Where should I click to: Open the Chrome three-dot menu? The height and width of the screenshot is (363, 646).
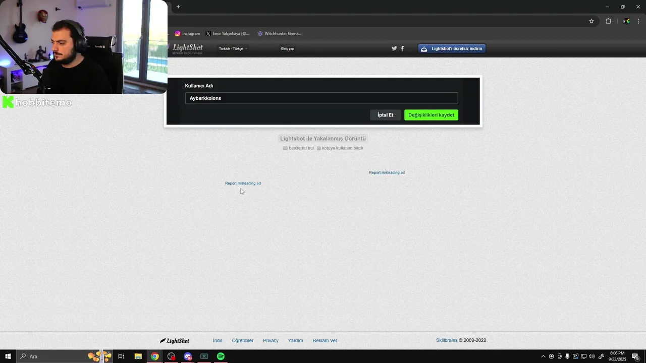[x=638, y=21]
